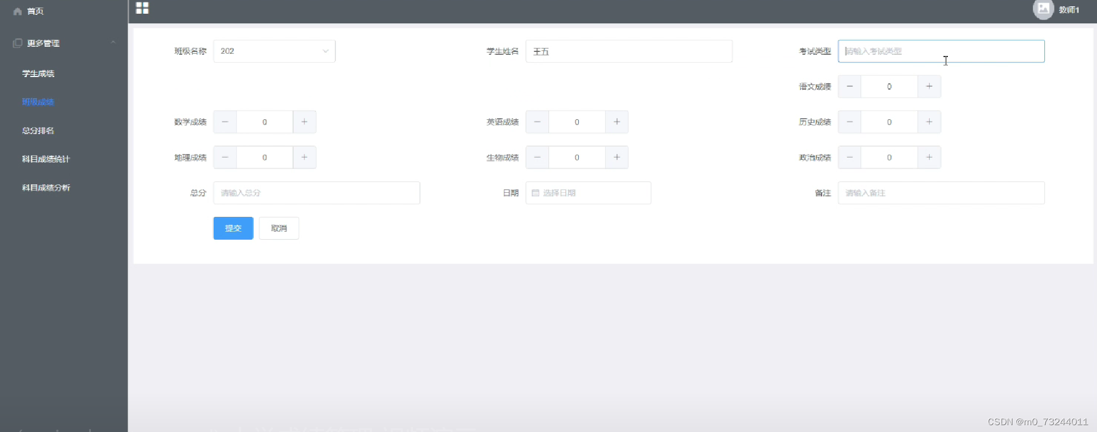1097x432 pixels.
Task: Click the grid menu icon in top bar
Action: click(x=142, y=8)
